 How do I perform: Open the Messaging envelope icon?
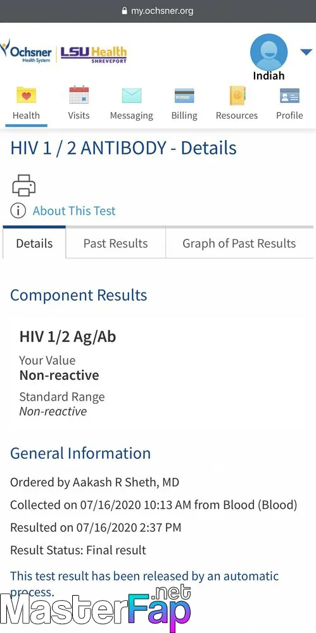(132, 96)
